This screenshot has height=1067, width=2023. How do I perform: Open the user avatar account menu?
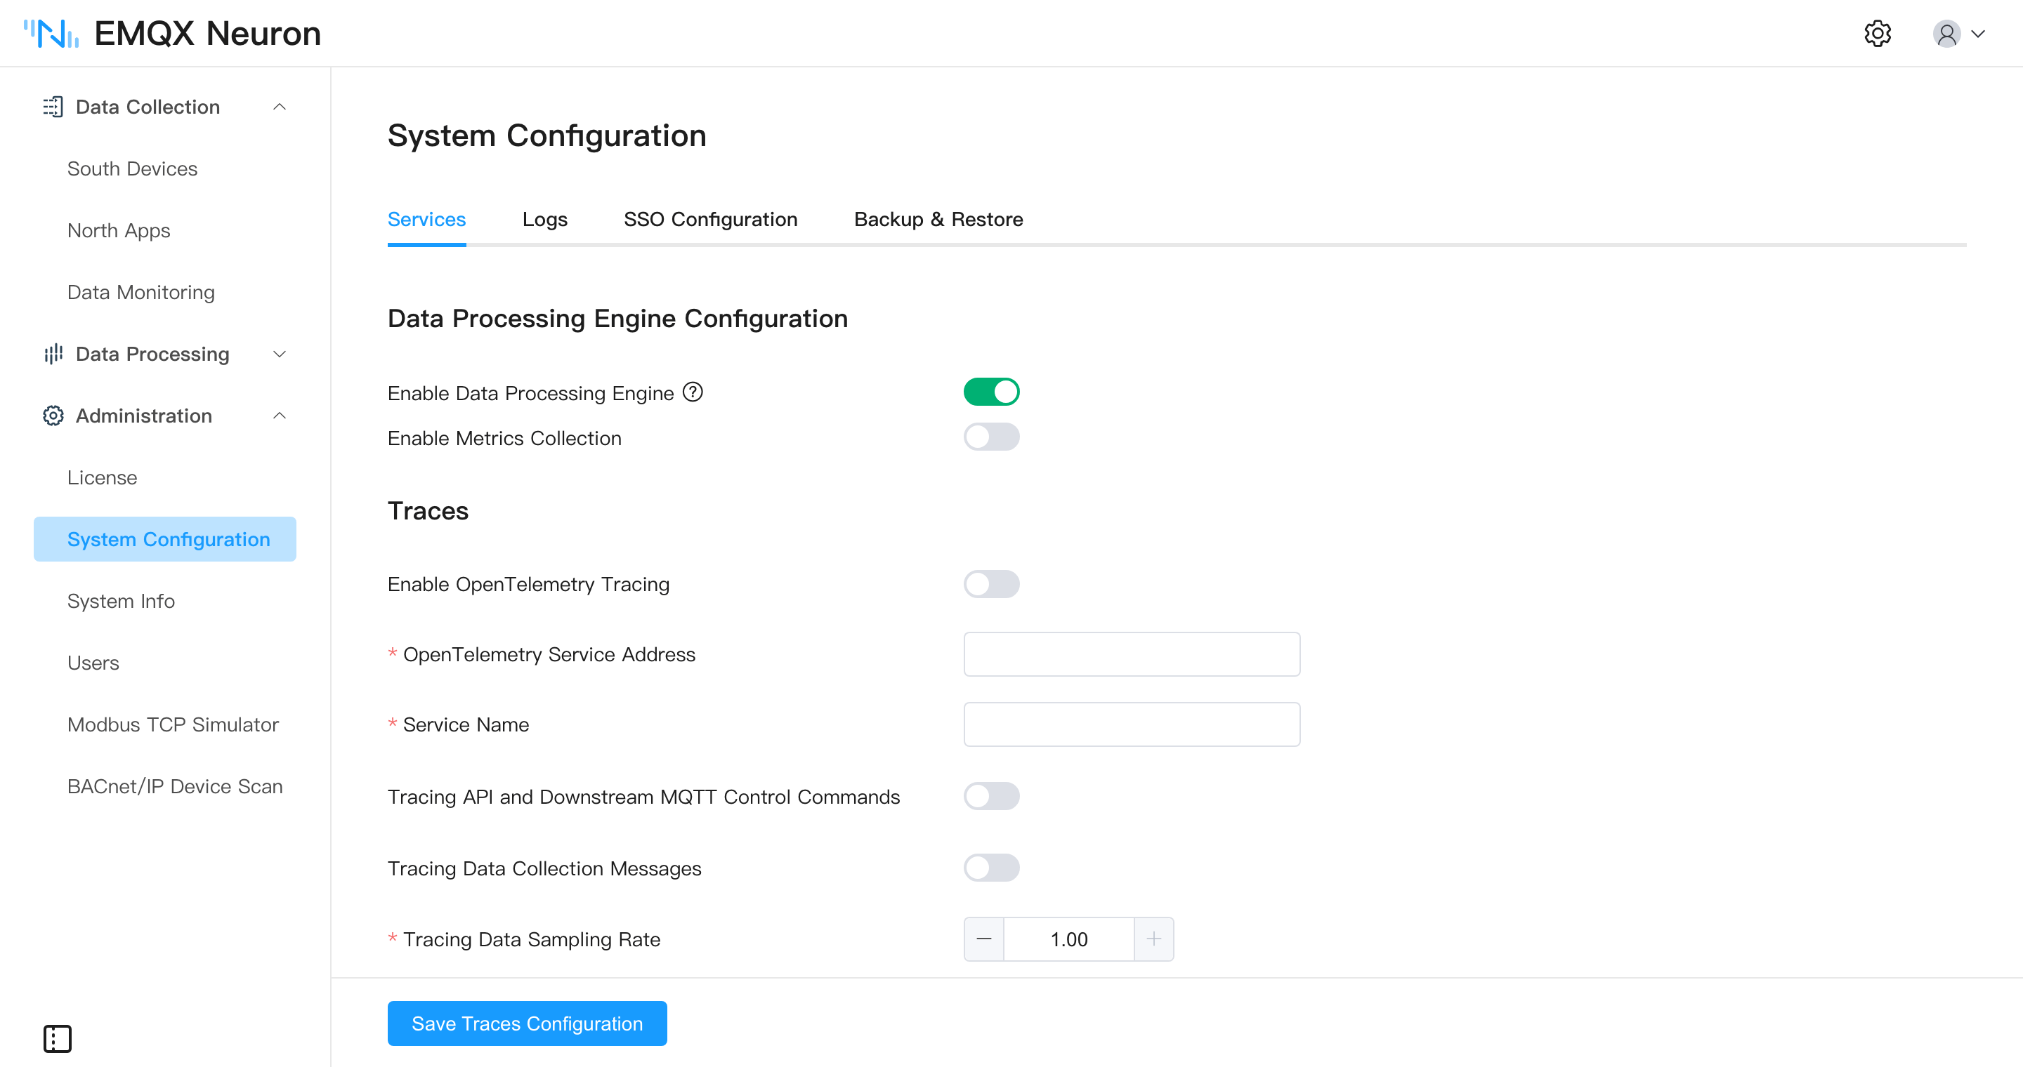click(1946, 34)
